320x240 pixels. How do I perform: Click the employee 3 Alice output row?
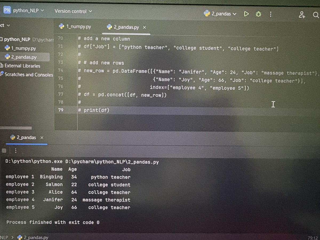68,192
